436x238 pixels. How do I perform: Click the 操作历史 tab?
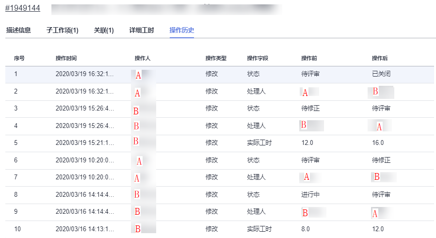click(182, 30)
